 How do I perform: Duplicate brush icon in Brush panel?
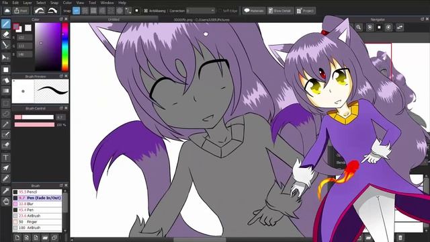coord(54,237)
